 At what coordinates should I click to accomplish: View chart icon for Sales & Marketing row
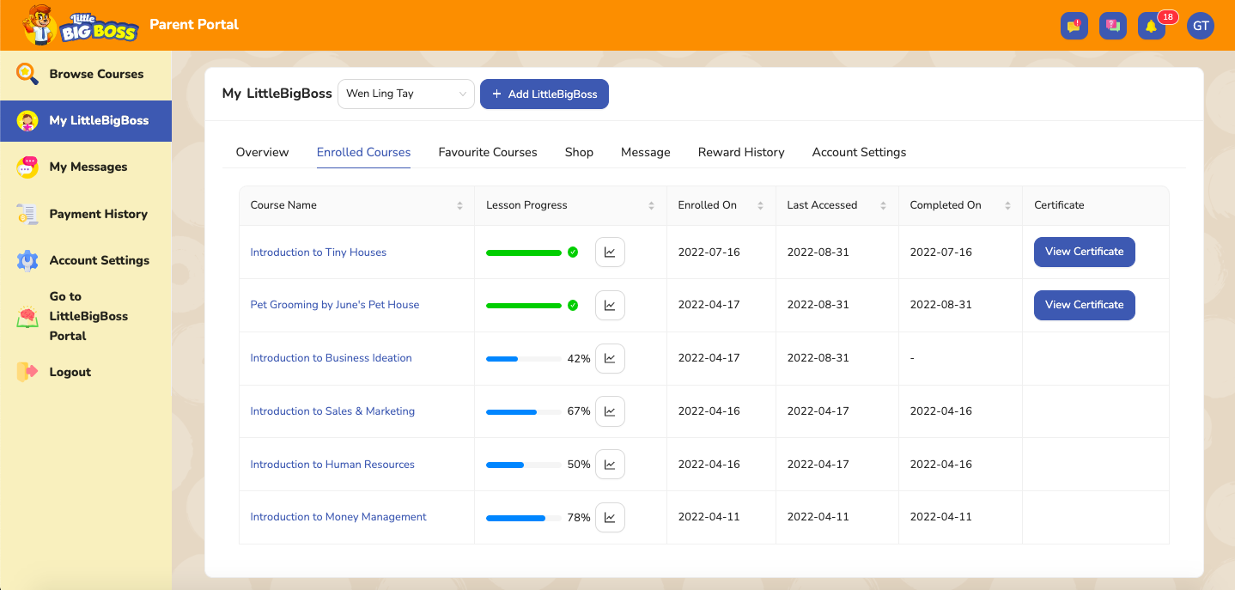coord(610,411)
